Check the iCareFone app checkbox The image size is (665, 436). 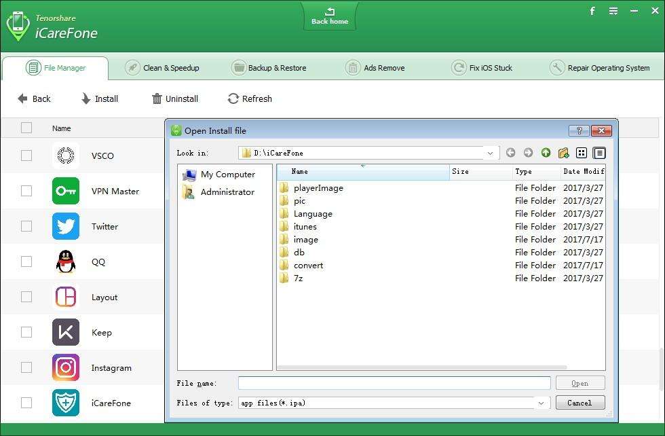(x=26, y=403)
